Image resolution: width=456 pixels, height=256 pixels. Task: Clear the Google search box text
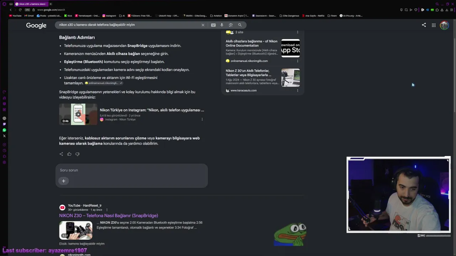203,25
